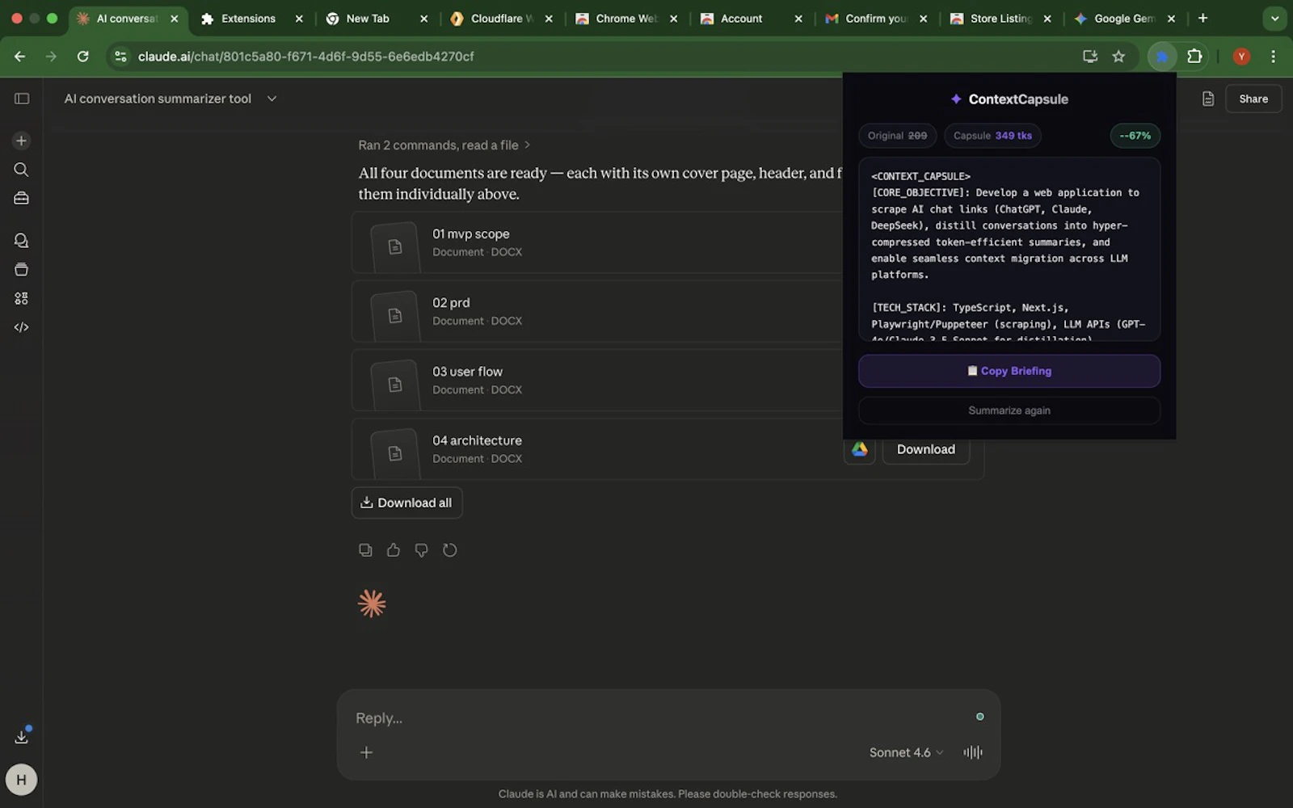Viewport: 1293px width, 808px height.
Task: Click the Copy Briefing button
Action: 1009,371
